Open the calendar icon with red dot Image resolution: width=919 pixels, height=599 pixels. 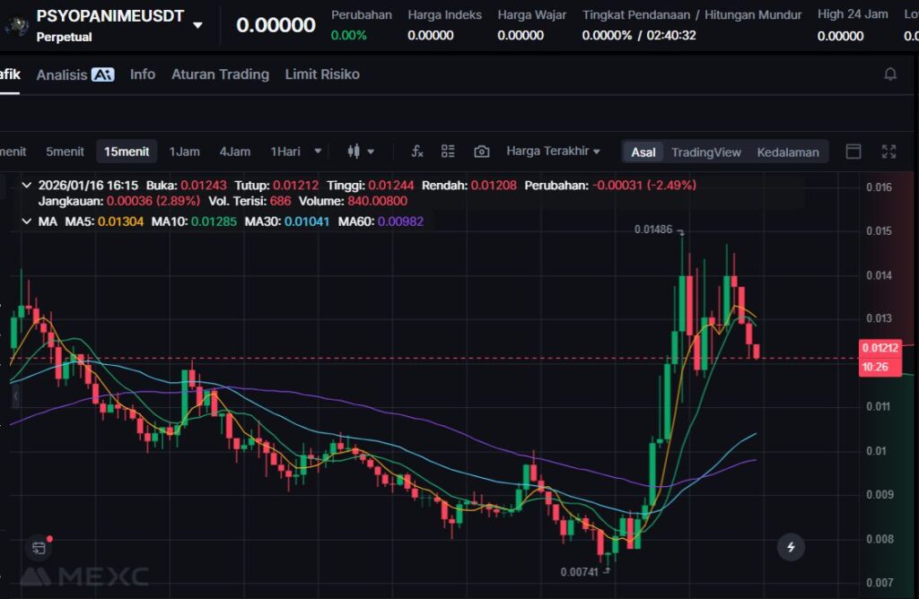[39, 547]
